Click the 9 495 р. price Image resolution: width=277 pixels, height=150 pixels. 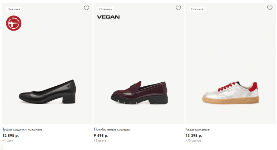[x=101, y=135]
